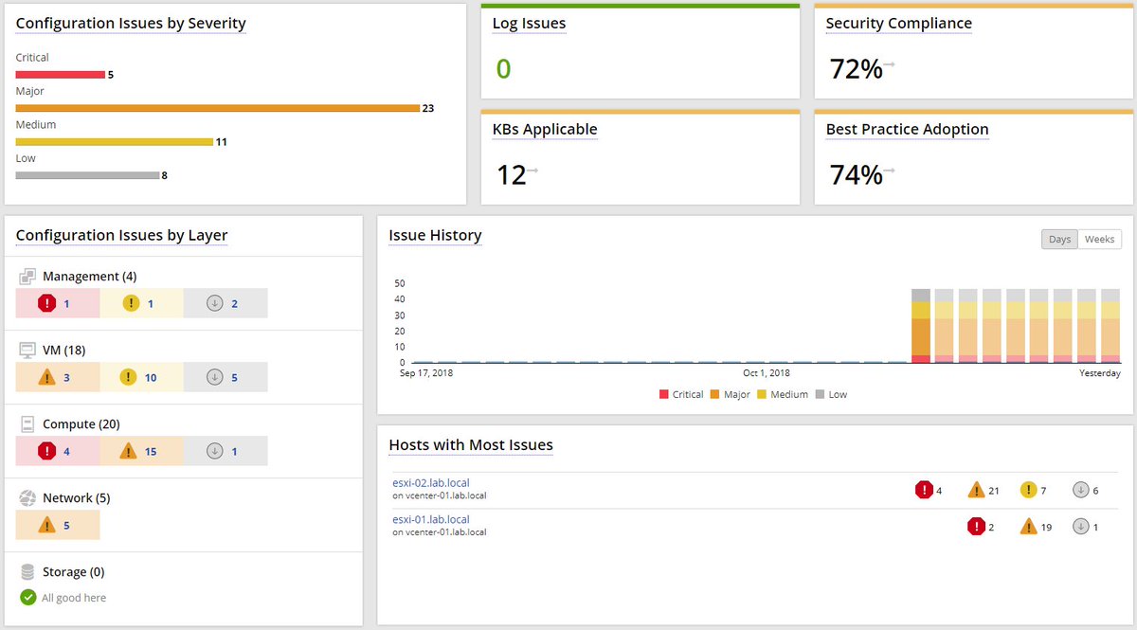Click the Hosts with Most Issues title
The width and height of the screenshot is (1137, 630).
coord(471,445)
